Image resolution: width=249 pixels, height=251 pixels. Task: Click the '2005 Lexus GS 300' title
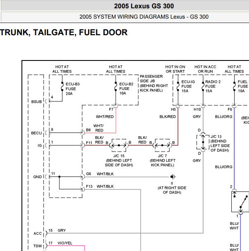(144, 6)
